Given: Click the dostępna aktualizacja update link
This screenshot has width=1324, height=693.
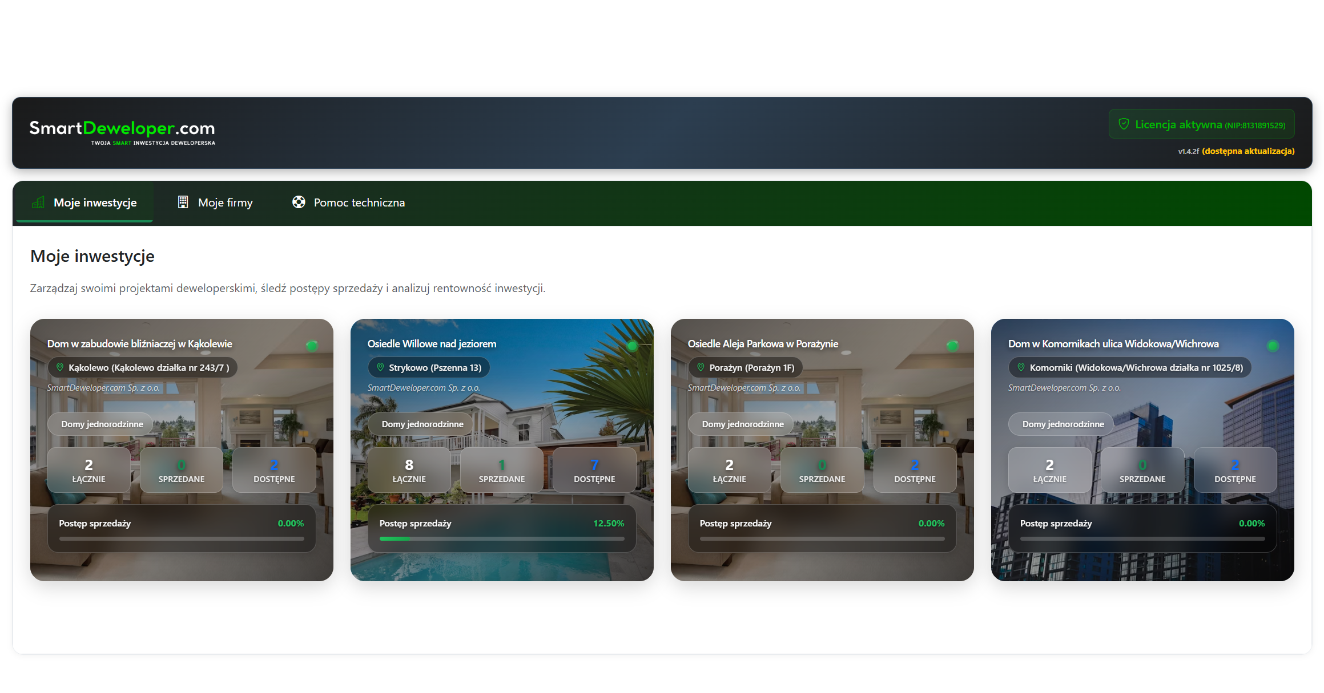Looking at the screenshot, I should point(1248,151).
